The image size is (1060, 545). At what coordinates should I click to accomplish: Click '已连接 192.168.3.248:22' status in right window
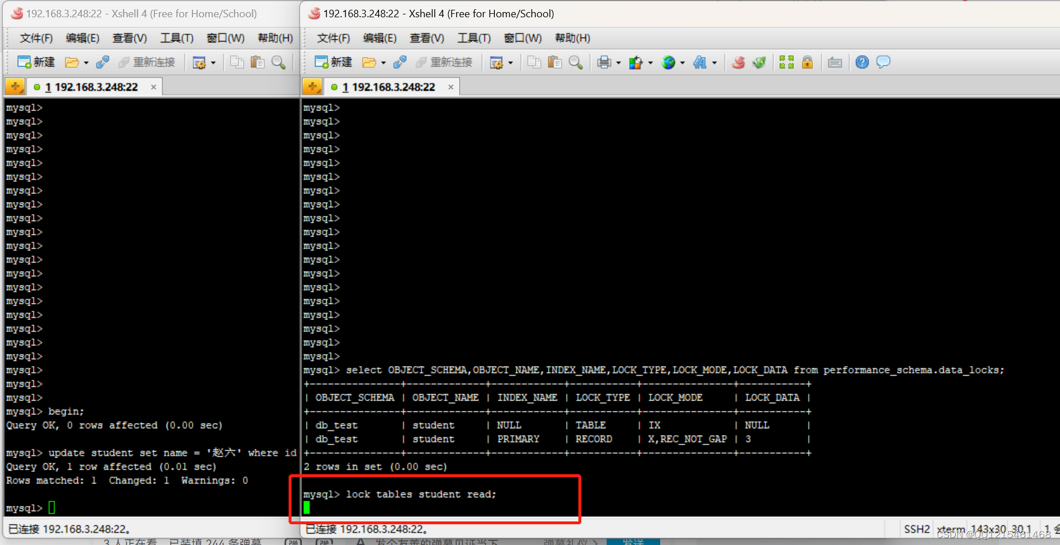(366, 529)
